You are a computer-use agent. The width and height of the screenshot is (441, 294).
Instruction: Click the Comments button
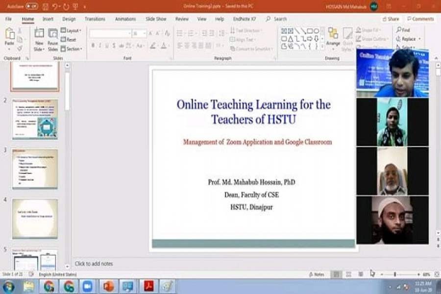[420, 19]
